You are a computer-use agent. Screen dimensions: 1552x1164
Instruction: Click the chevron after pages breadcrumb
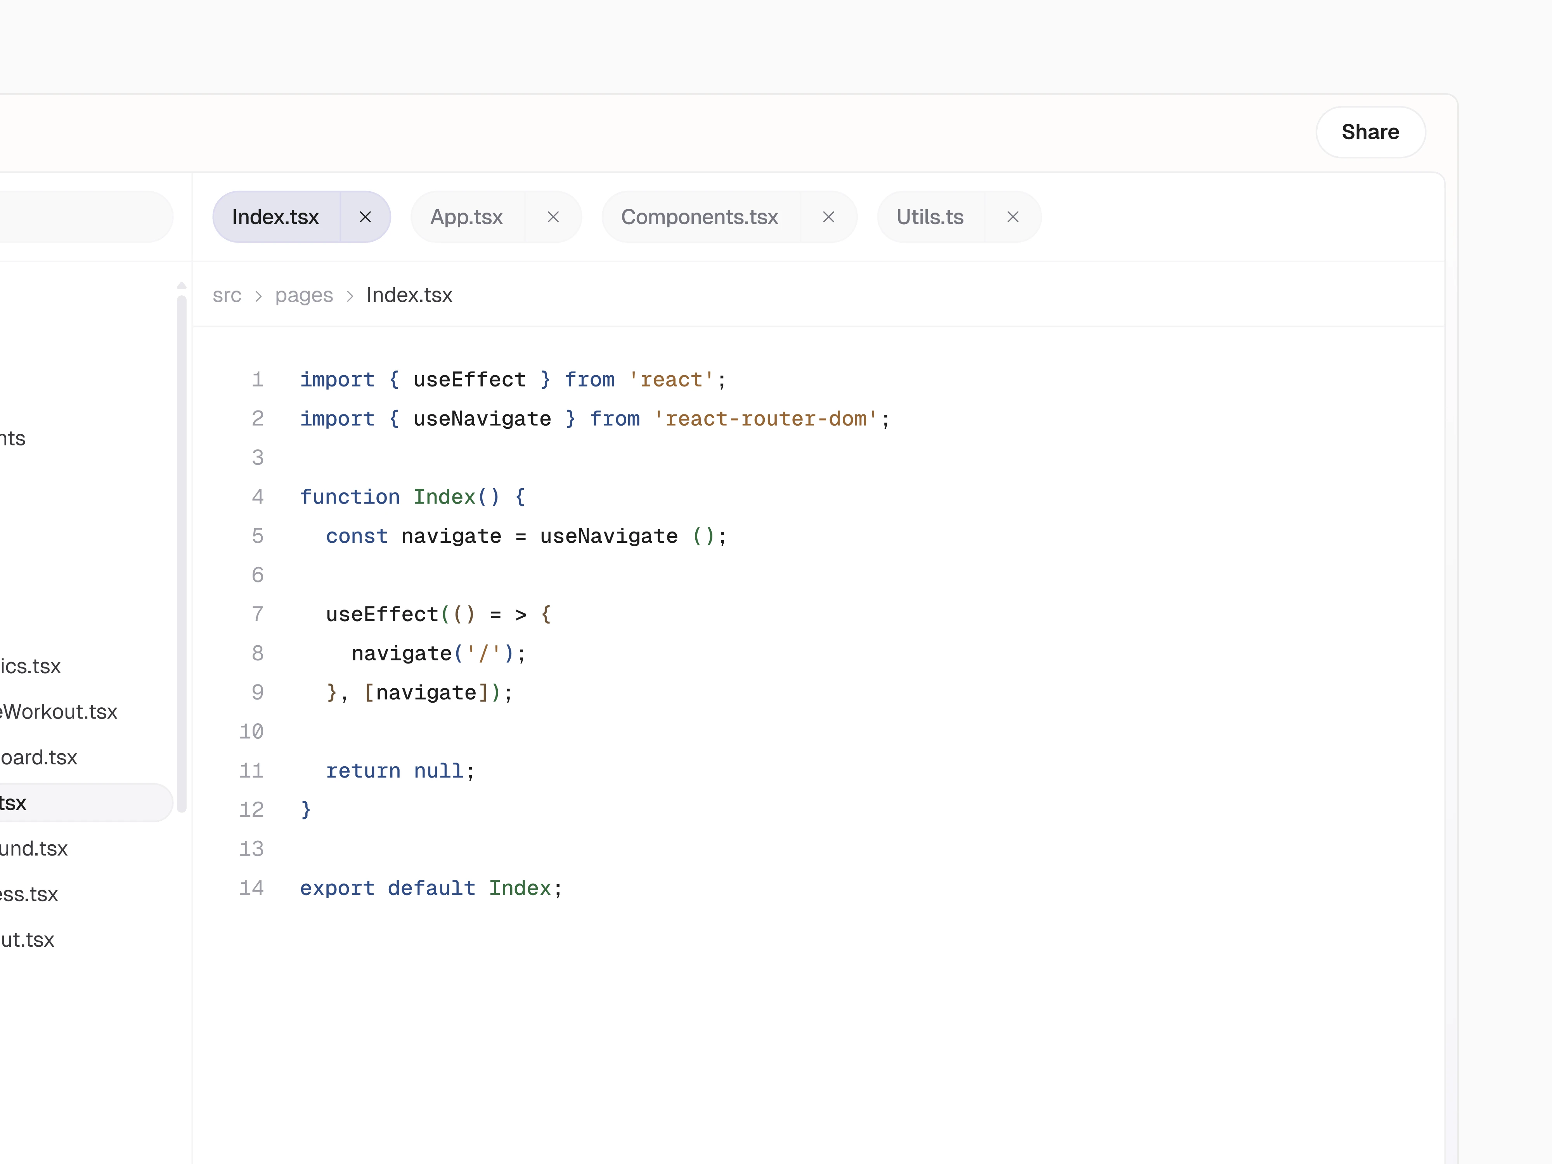[x=350, y=296]
